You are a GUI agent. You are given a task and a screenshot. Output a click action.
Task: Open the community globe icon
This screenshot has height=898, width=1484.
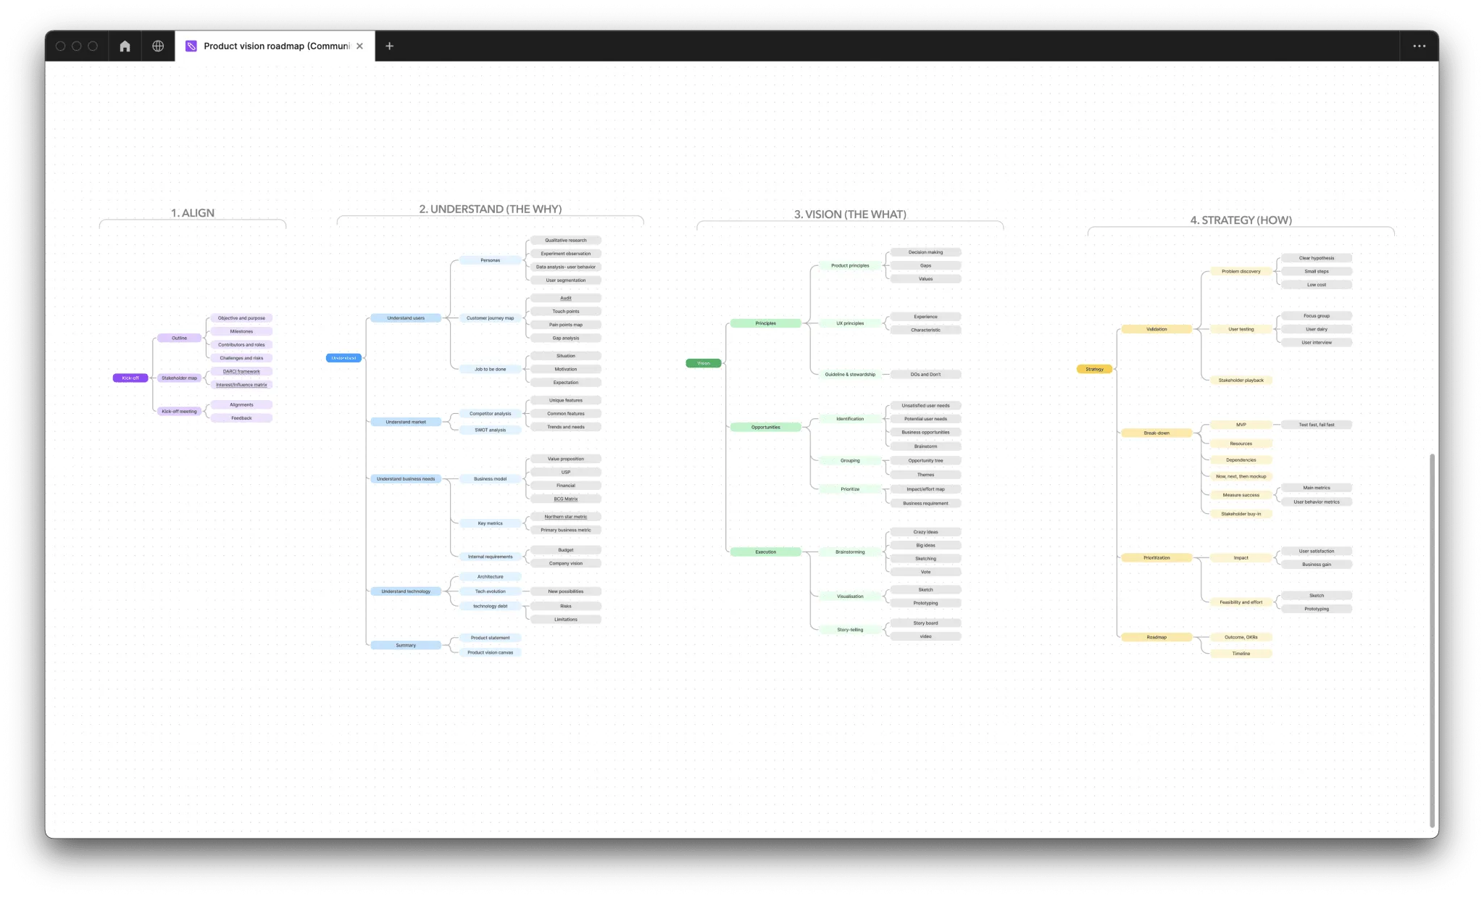pos(158,46)
